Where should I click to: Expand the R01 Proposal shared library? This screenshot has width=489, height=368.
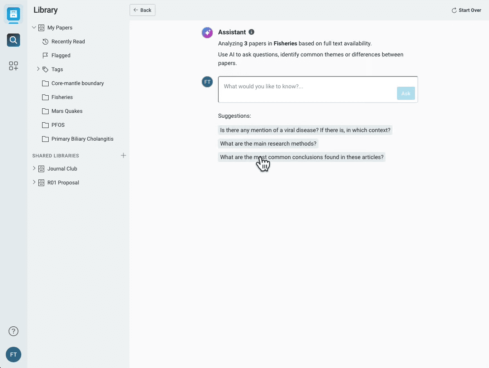(34, 182)
